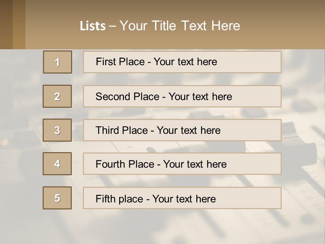Click "Your Title Text Here" in the title
Viewport: 325px width, 244px height.
180,26
